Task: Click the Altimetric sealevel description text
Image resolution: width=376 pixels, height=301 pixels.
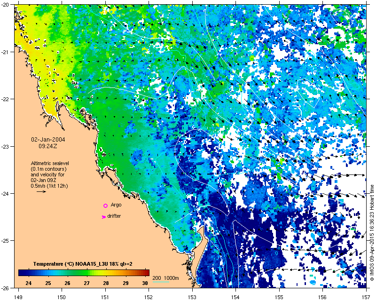Action: coord(50,174)
